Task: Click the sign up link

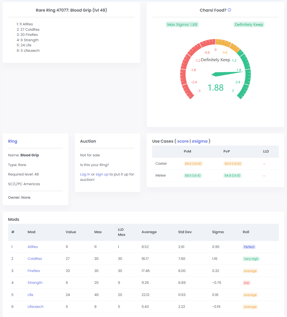Action: pyautogui.click(x=102, y=174)
